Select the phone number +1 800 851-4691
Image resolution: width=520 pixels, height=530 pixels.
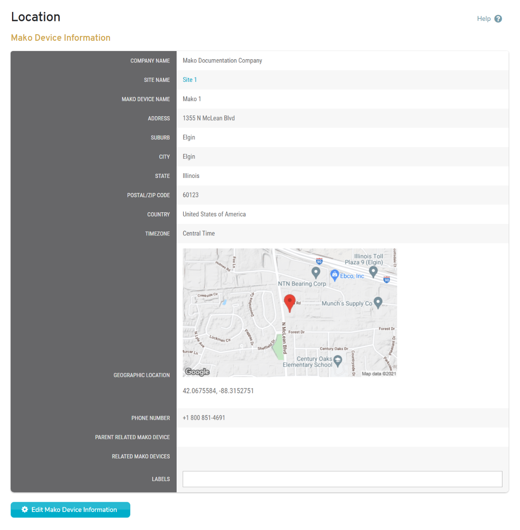(204, 418)
